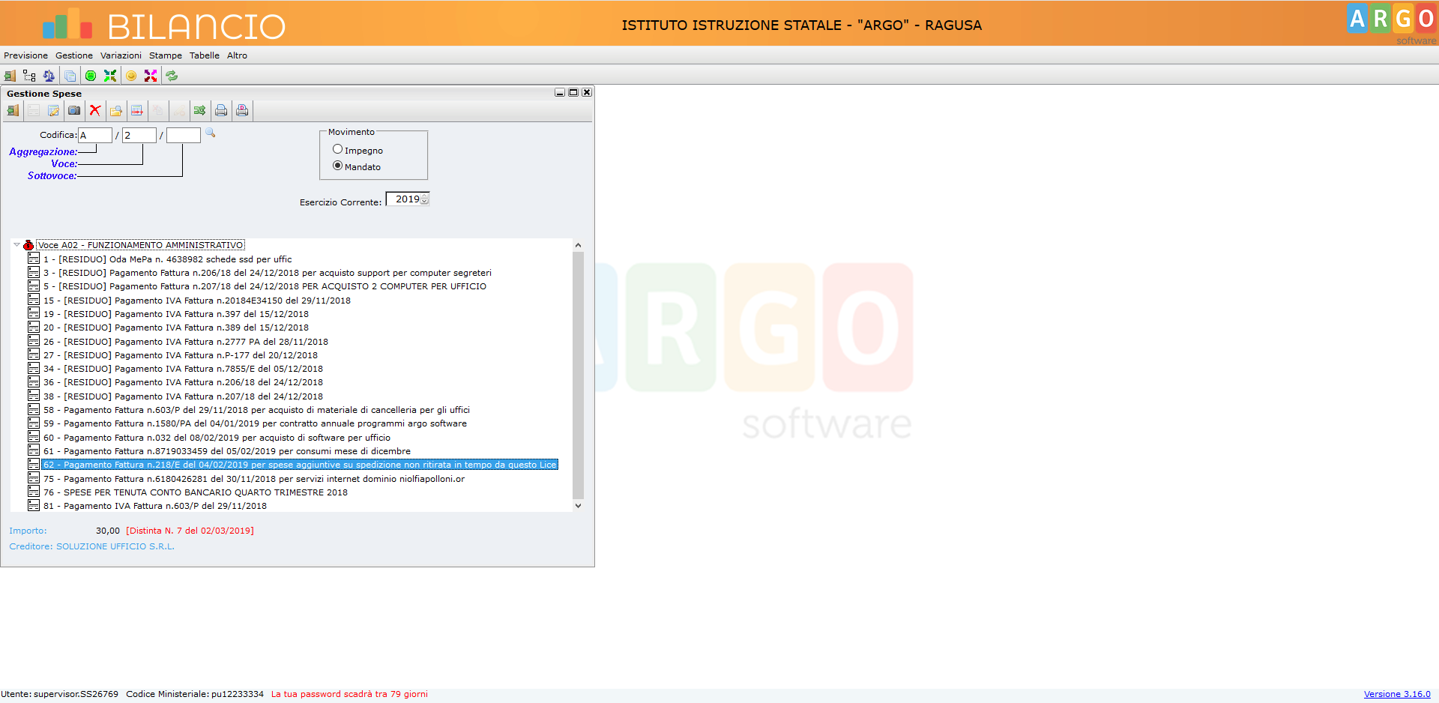Viewport: 1439px width, 703px height.
Task: Click the Esercizio Corrente year field showing 2019
Action: click(404, 199)
